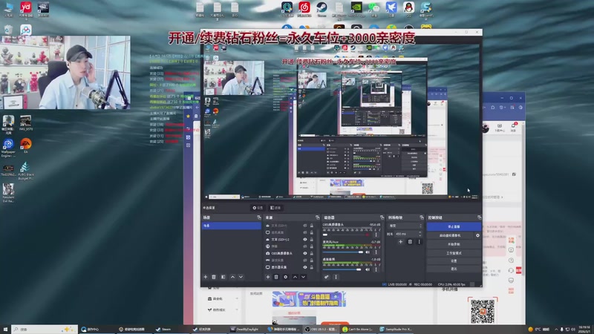This screenshot has height=334, width=594.
Task: Mute the 桌面音频 channel speaker
Action: pyautogui.click(x=368, y=269)
